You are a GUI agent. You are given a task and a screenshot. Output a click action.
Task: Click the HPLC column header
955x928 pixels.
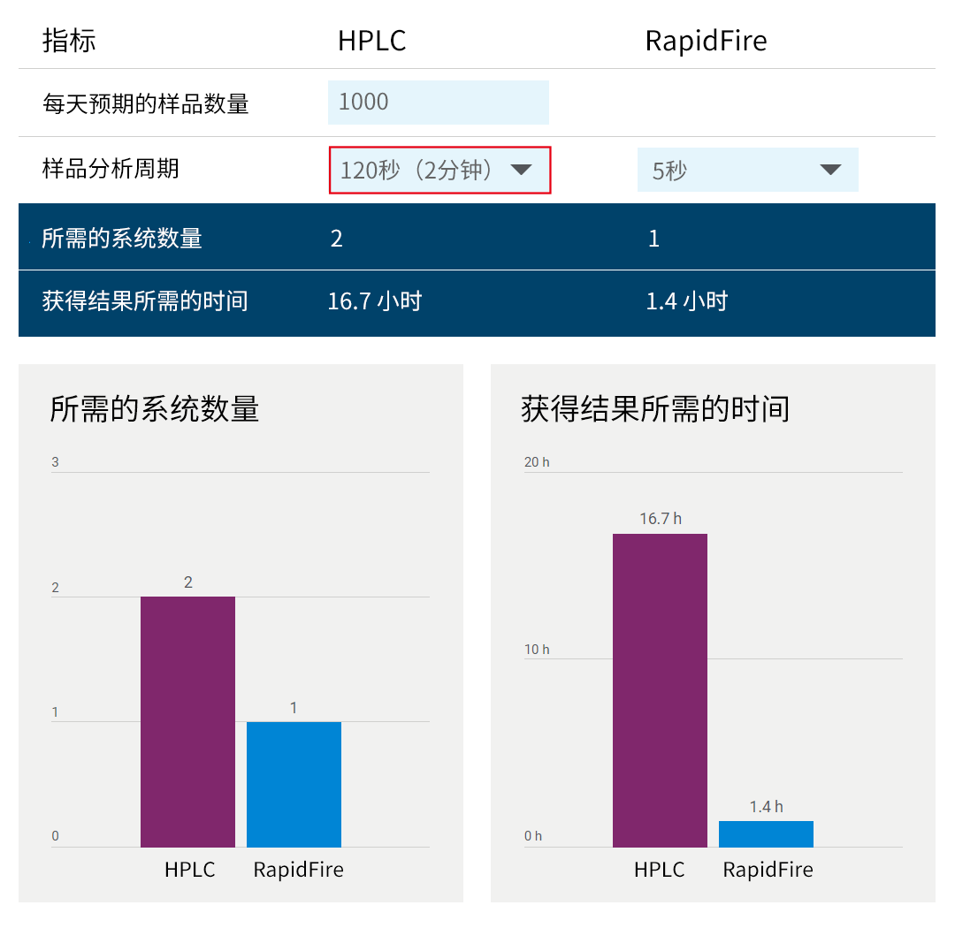coord(371,41)
